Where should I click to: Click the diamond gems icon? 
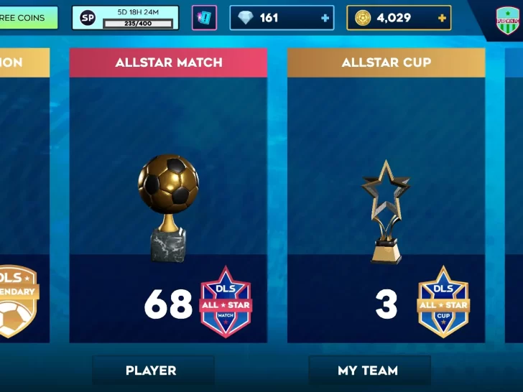[x=246, y=18]
